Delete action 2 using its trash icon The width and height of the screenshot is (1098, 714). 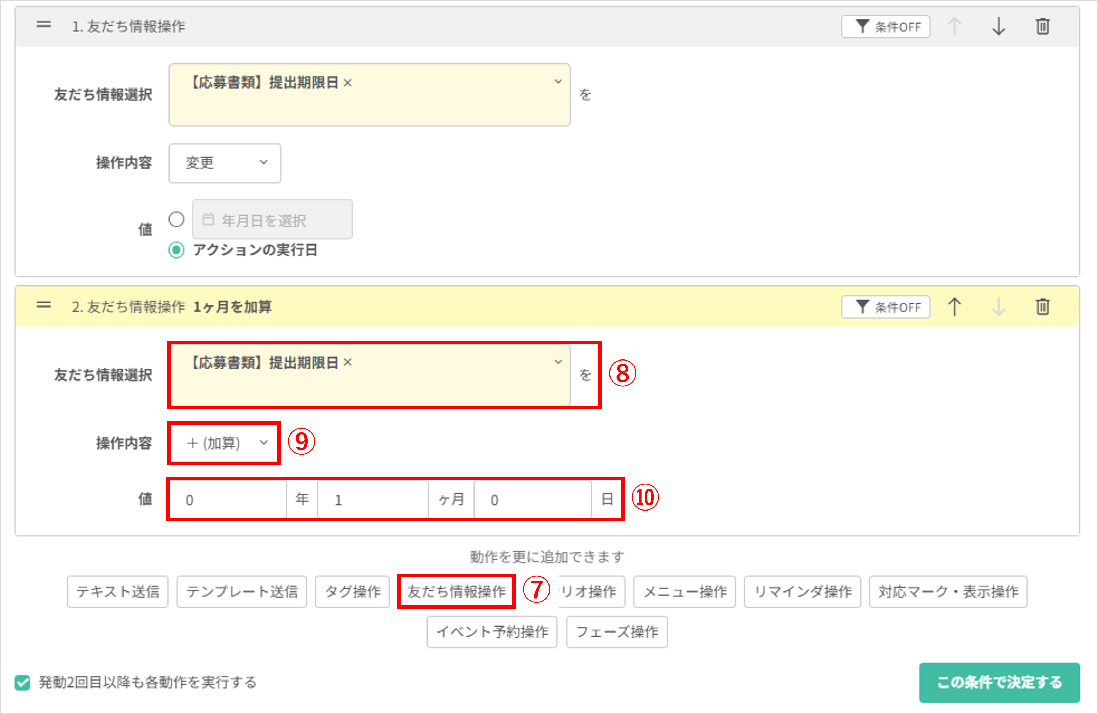coord(1043,306)
